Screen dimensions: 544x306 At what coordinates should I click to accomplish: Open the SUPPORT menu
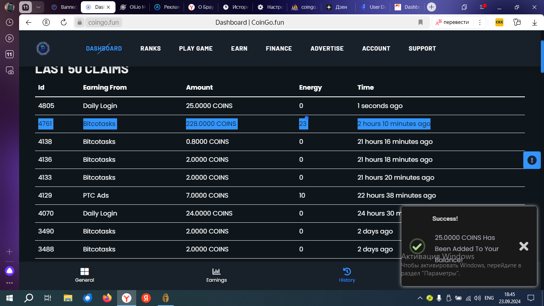tap(422, 49)
